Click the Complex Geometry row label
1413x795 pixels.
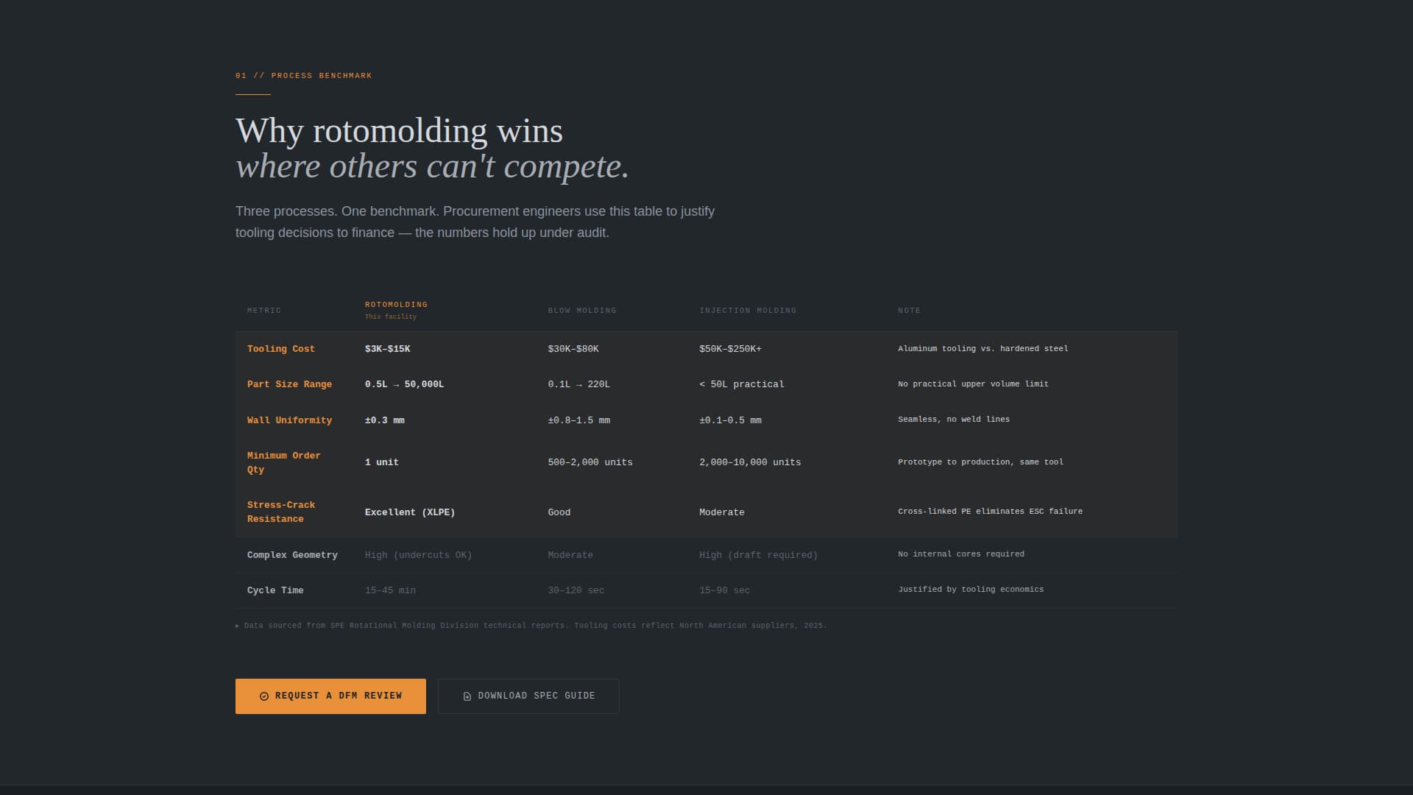292,554
